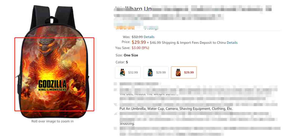Click the 'Roll over image to zoom in' caption
The width and height of the screenshot is (284, 137).
(53, 121)
